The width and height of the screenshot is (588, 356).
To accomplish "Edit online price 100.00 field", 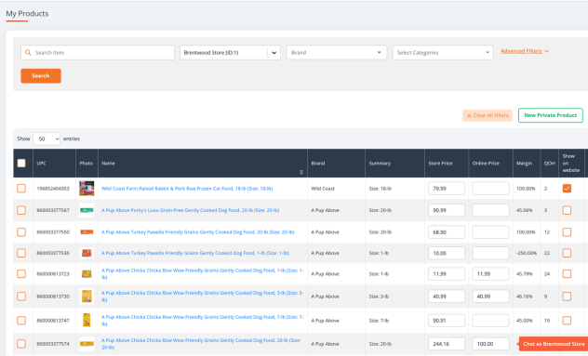I will 490,344.
